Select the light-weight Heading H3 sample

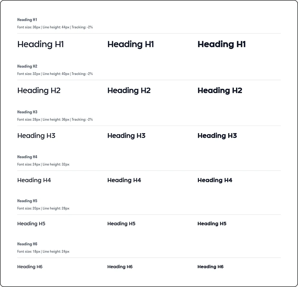(x=36, y=136)
